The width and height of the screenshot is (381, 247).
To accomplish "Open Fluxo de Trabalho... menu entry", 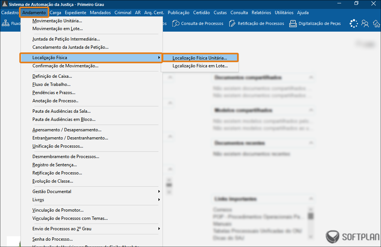I will click(91, 84).
